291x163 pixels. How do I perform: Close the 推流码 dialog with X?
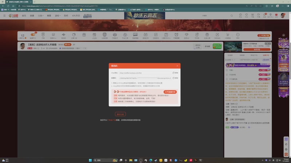tap(177, 66)
